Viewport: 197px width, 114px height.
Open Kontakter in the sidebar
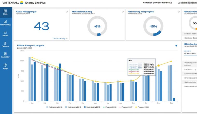[5, 55]
